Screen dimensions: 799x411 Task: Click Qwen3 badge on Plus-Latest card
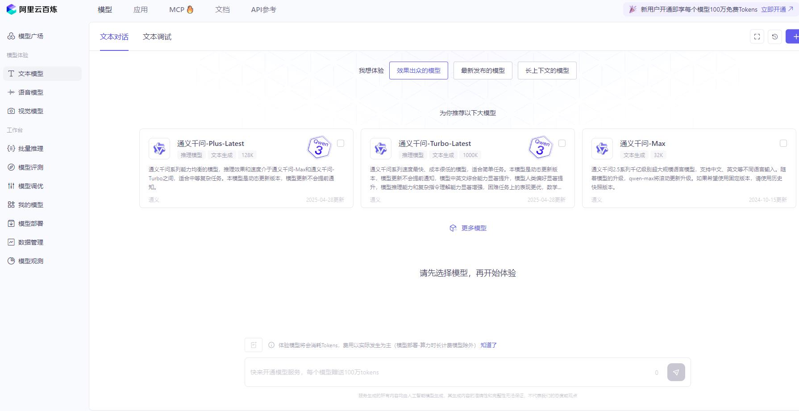(x=320, y=147)
